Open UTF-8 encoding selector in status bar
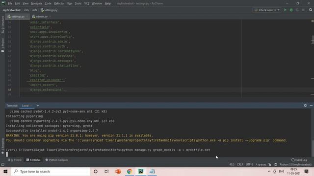 tap(250, 165)
